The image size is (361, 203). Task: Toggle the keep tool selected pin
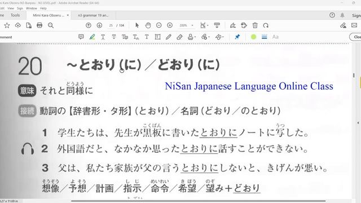[x=237, y=37]
